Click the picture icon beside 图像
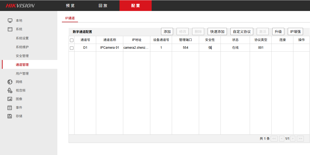 (x=10, y=99)
